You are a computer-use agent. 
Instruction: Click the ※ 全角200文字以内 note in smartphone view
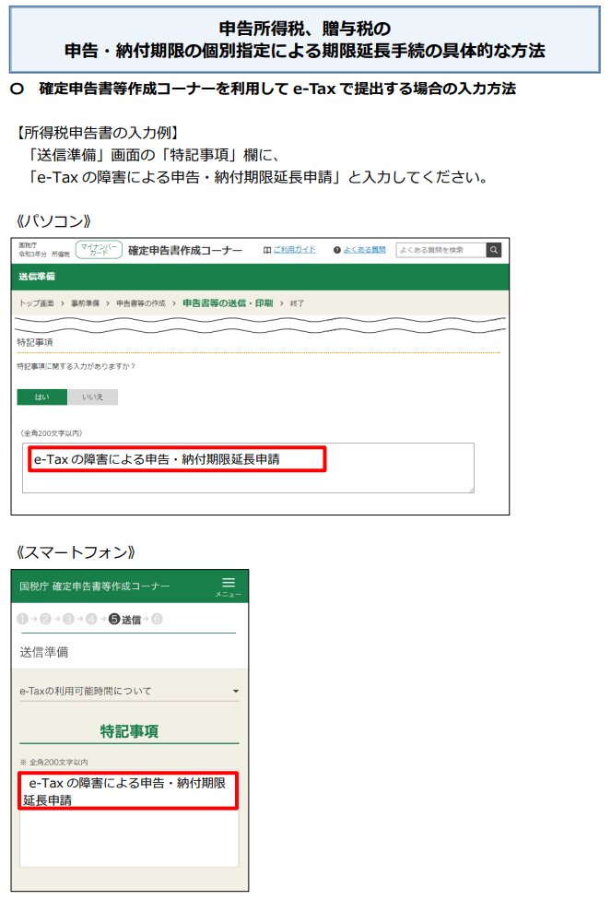[x=53, y=763]
